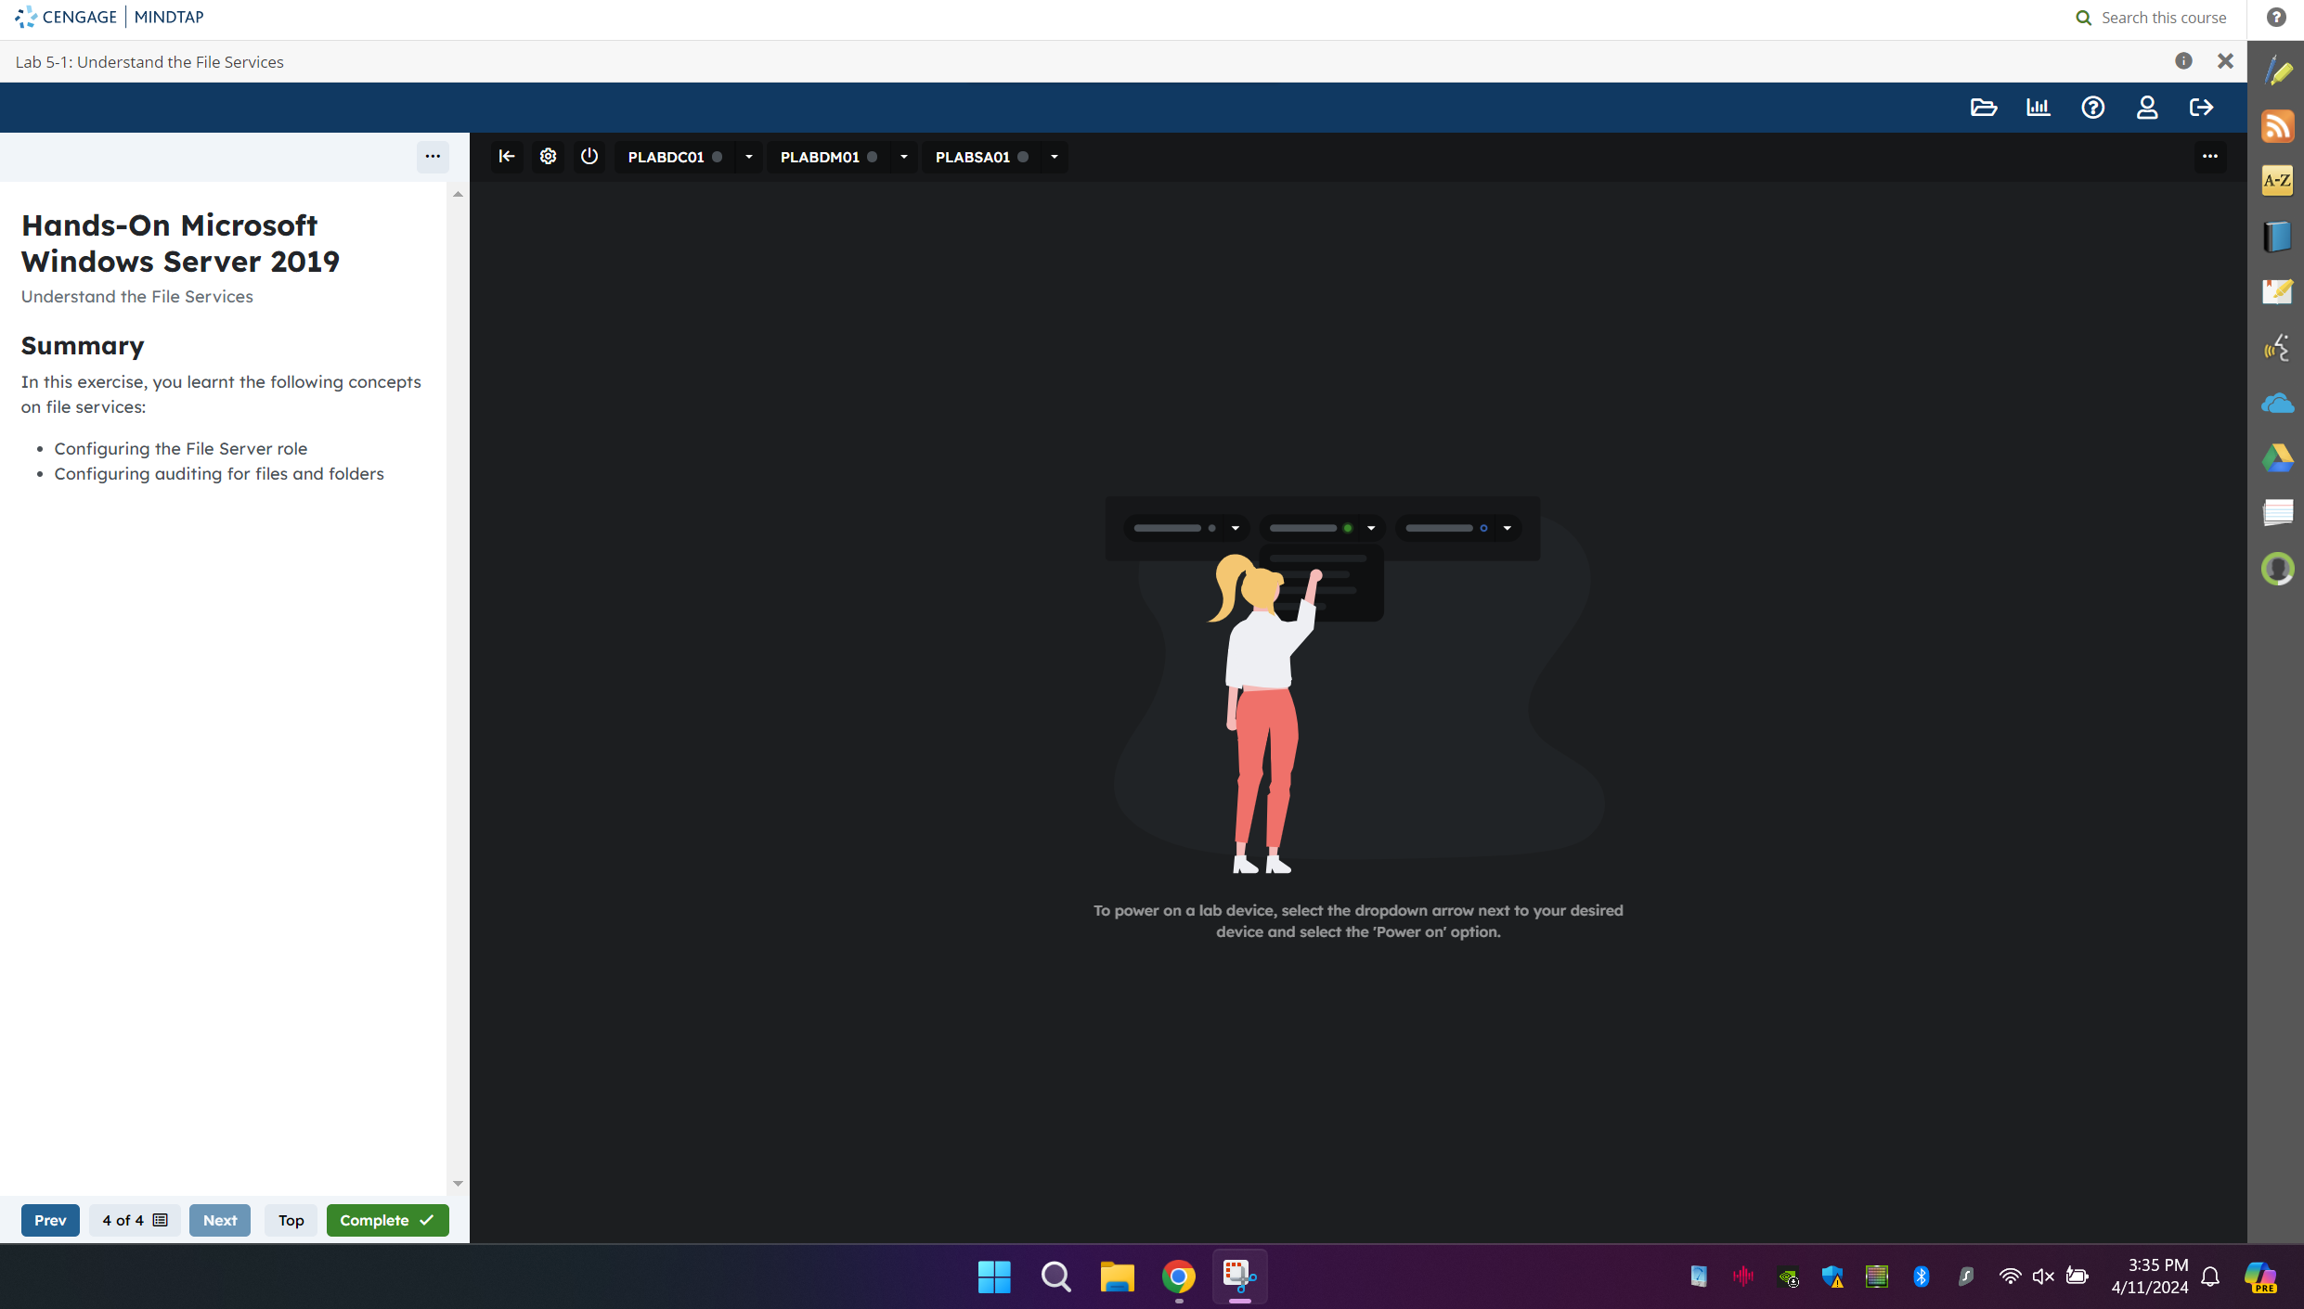Image resolution: width=2304 pixels, height=1309 pixels.
Task: Click the instructions scrollbar down arrow
Action: click(458, 1184)
